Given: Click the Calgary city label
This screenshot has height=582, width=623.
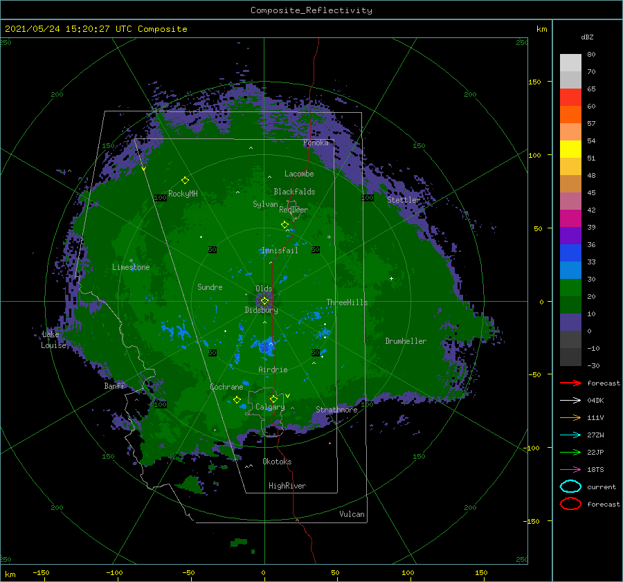Looking at the screenshot, I should pyautogui.click(x=270, y=407).
